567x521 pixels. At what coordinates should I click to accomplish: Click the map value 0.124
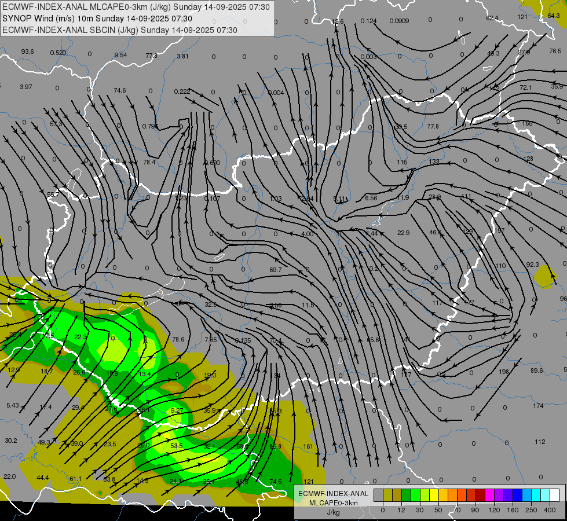(368, 21)
